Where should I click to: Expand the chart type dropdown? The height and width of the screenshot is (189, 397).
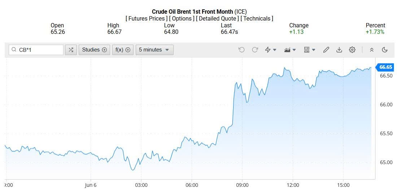point(290,50)
